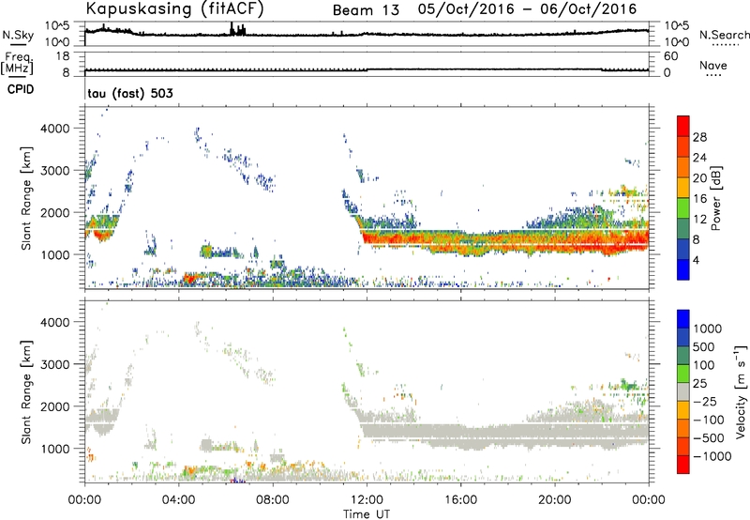
Task: Click the 2000 tick of the power panel axis
Action: [54, 212]
